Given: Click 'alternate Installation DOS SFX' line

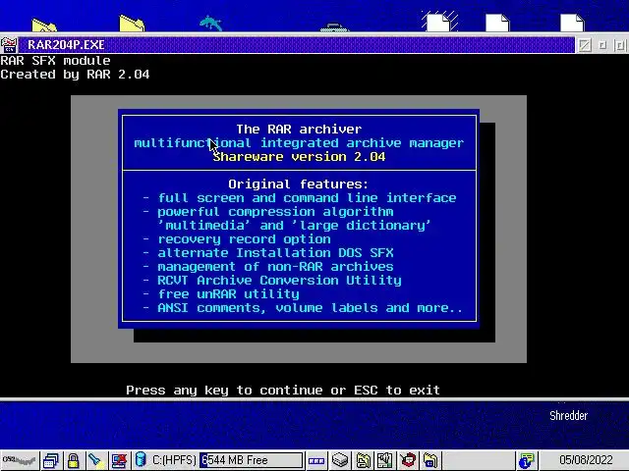Looking at the screenshot, I should coord(275,253).
